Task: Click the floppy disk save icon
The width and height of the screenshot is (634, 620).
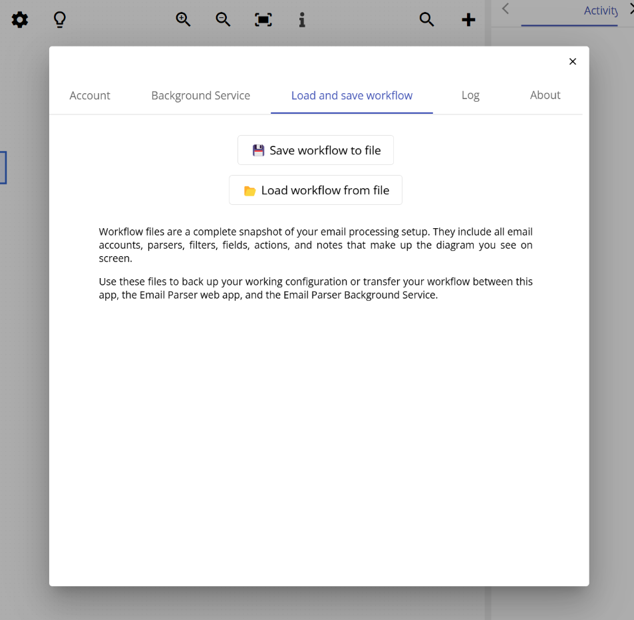Action: (x=258, y=150)
